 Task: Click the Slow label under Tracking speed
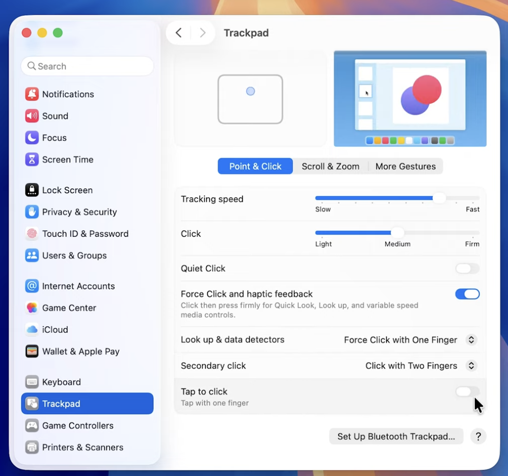click(323, 209)
